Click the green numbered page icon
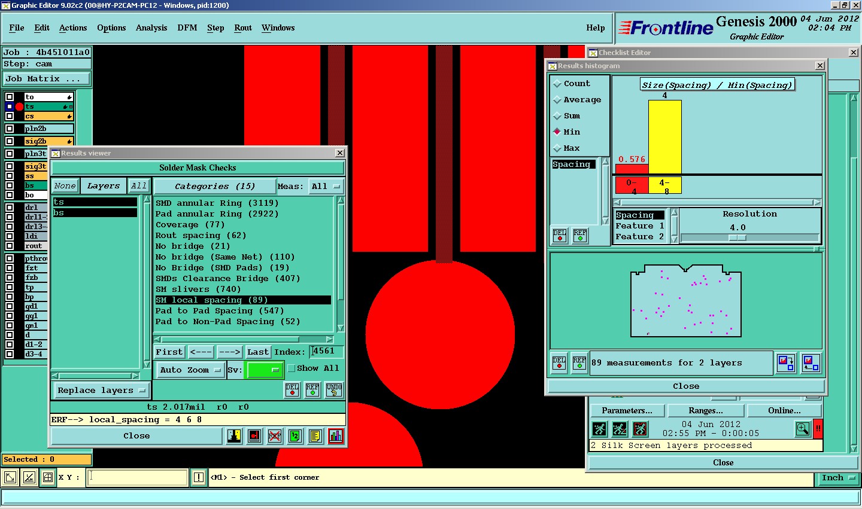The image size is (862, 509). (295, 436)
